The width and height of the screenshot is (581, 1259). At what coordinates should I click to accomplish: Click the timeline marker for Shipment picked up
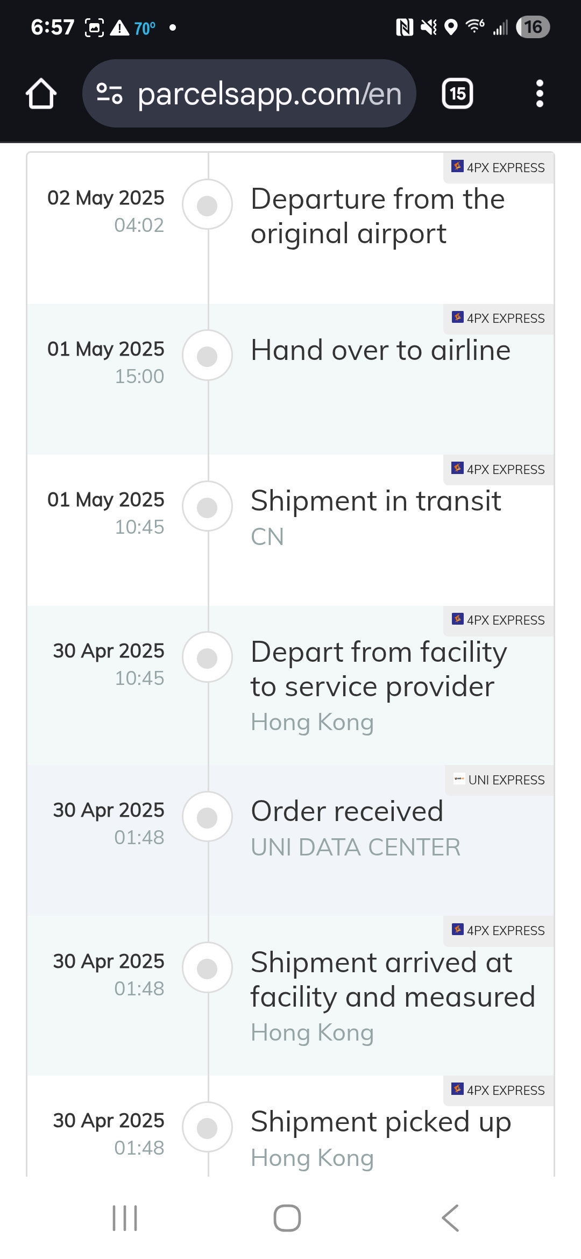click(x=207, y=1128)
